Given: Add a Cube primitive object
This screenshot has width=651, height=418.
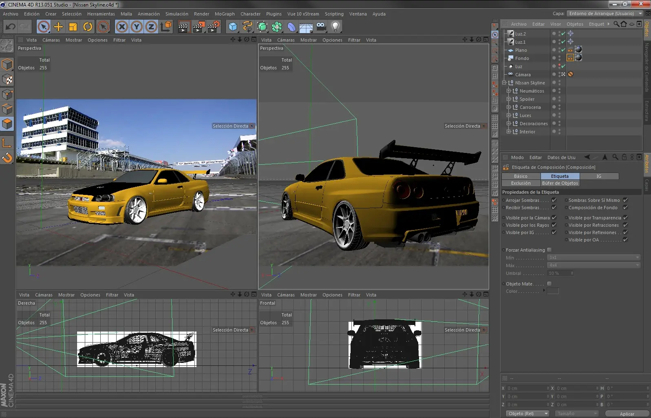Looking at the screenshot, I should coord(233,27).
